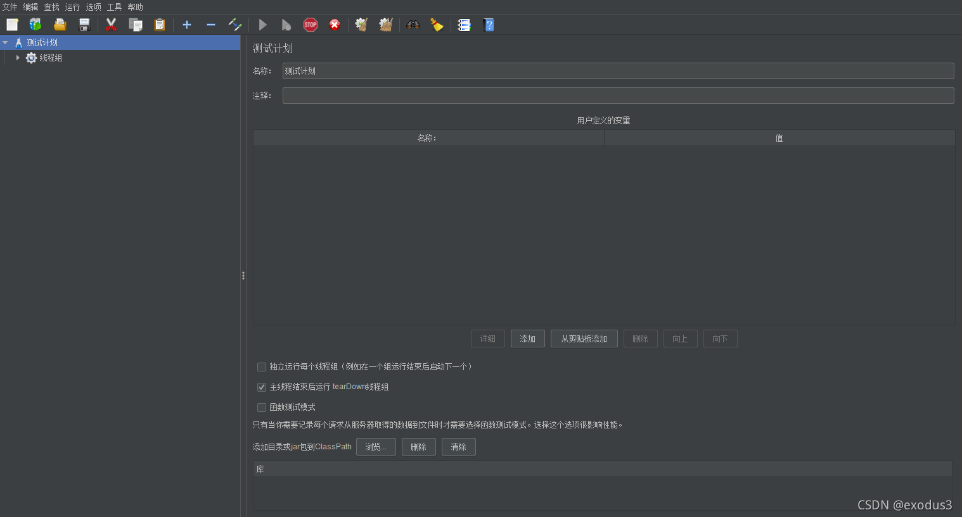Click the New test plan icon
Viewport: 962px width, 517px height.
pyautogui.click(x=13, y=25)
